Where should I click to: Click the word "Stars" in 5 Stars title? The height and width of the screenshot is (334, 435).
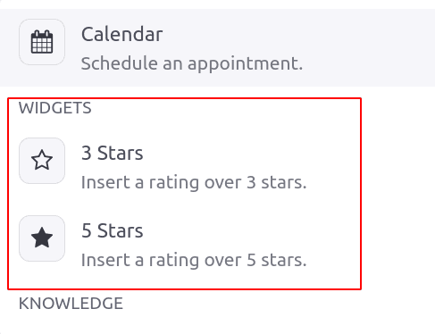[x=121, y=230]
